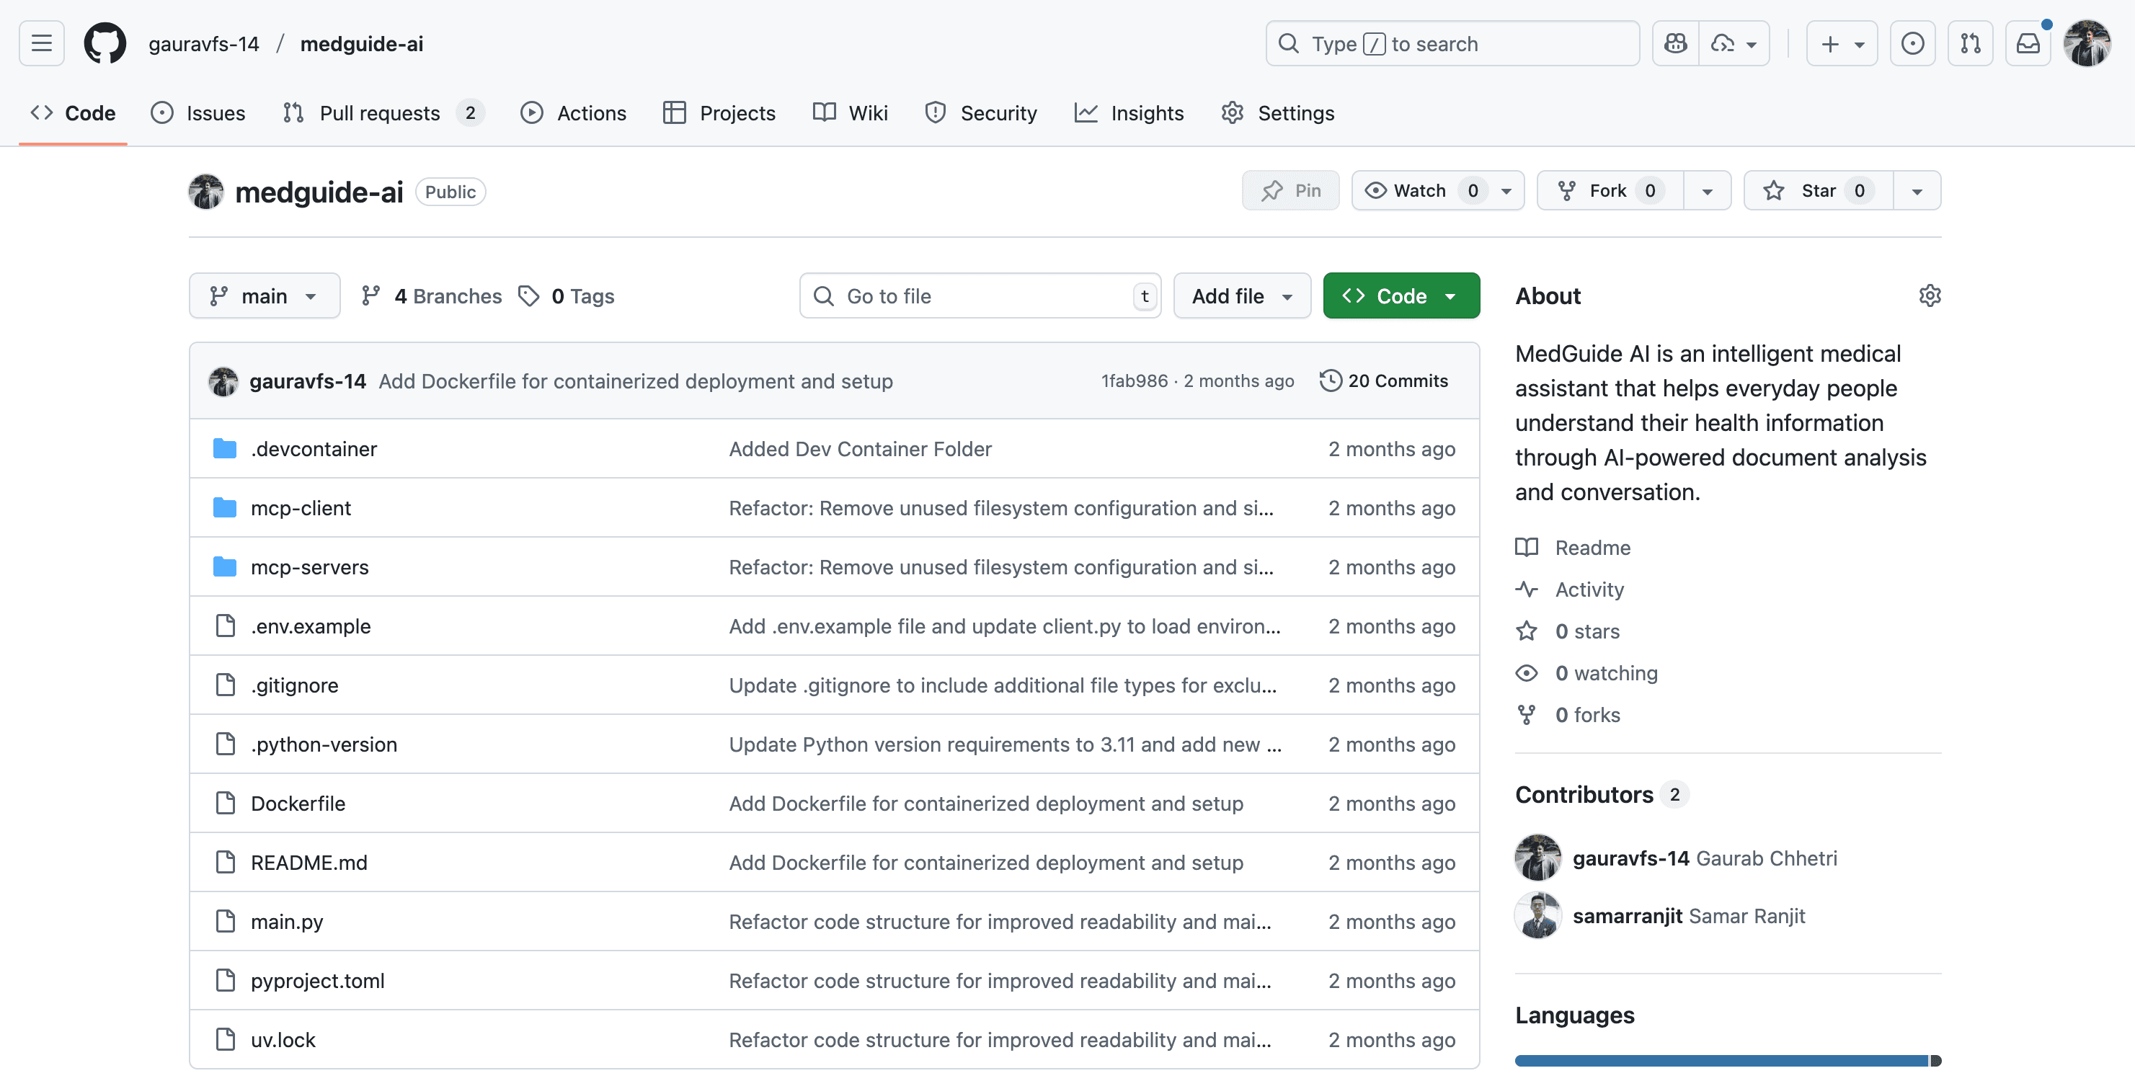Click the Activity pulse icon in About

coord(1527,589)
